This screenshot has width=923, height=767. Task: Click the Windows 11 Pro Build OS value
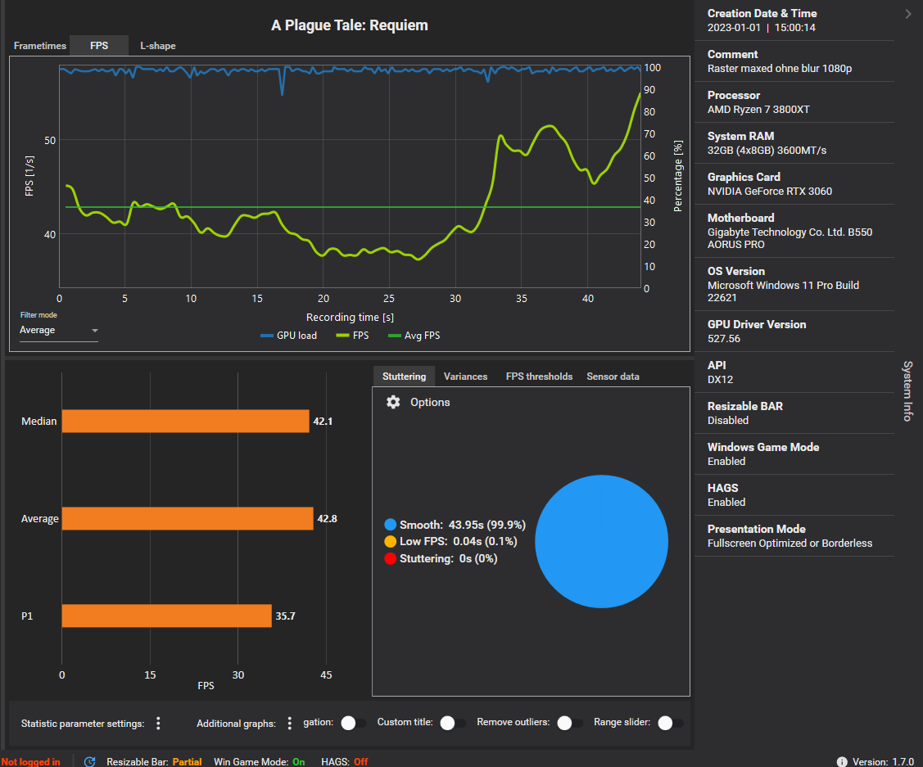[x=783, y=291]
